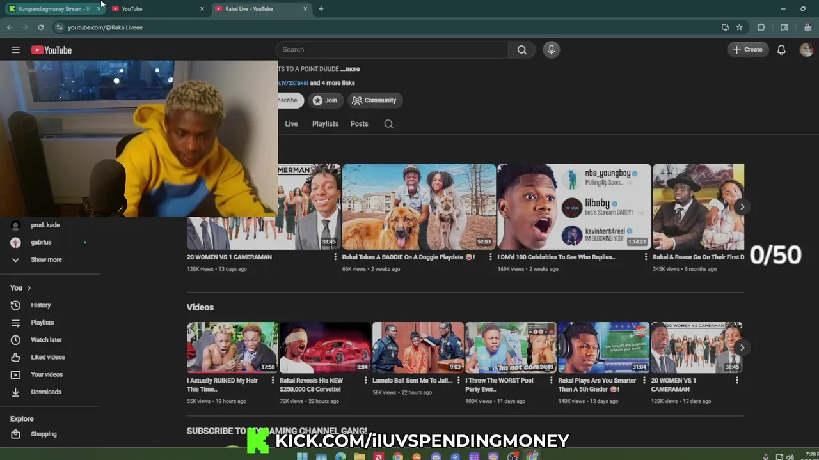This screenshot has width=819, height=460.
Task: Close the iluvspendingmoney Stream tab
Action: coord(99,9)
